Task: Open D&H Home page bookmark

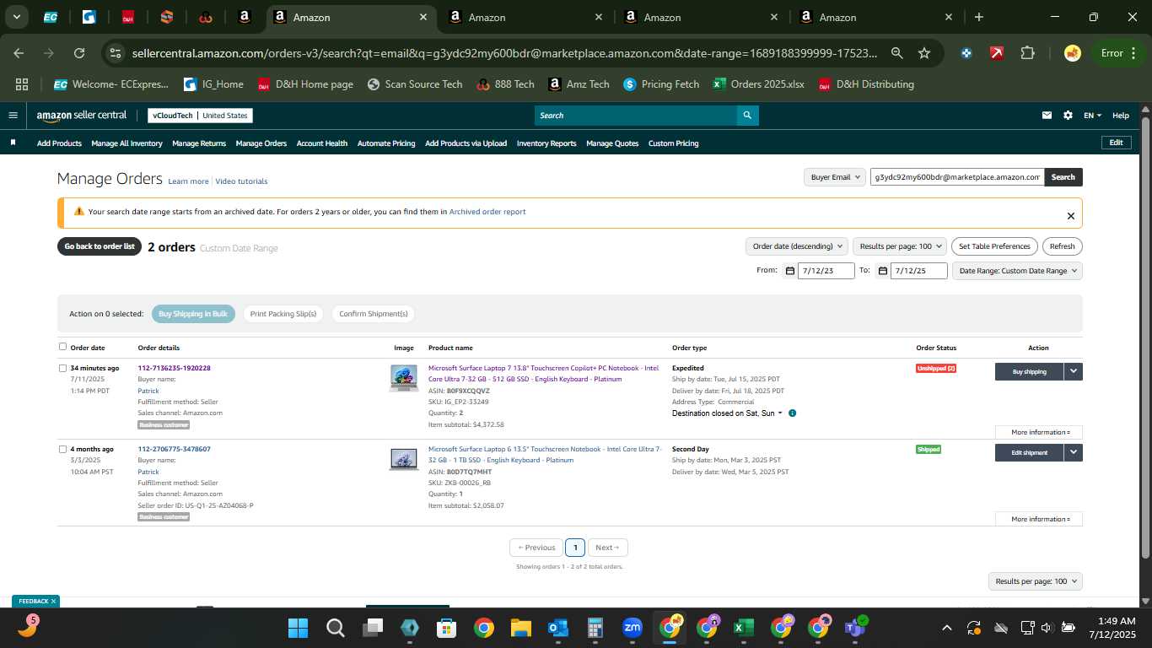Action: point(305,84)
